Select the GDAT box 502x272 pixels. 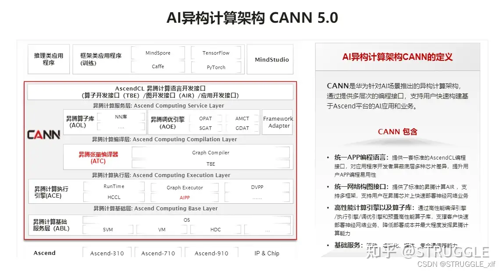click(x=242, y=128)
